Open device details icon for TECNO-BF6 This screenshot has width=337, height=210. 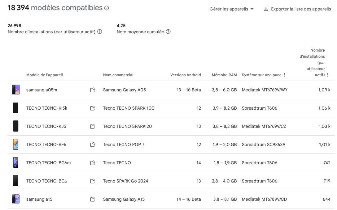pos(92,145)
